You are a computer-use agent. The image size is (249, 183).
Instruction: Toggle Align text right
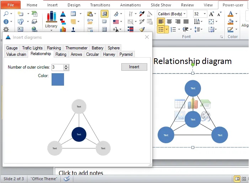click(178, 21)
